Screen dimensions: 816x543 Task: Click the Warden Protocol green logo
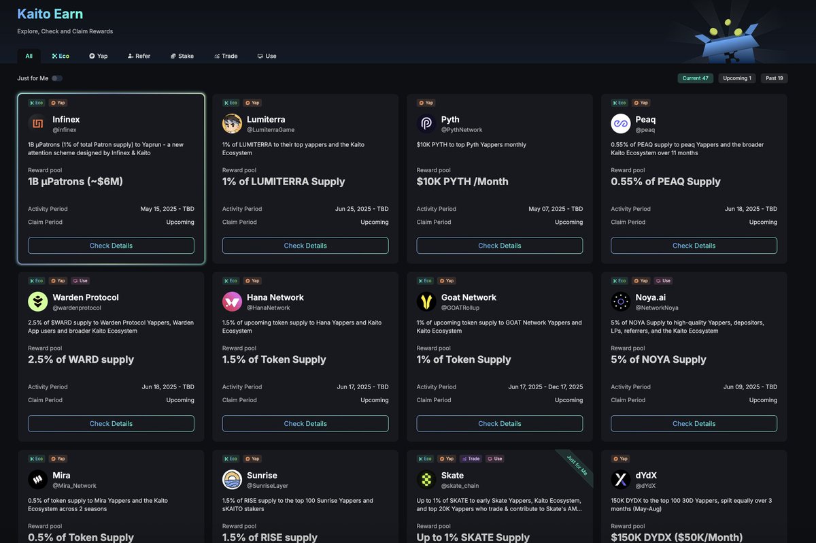(x=37, y=301)
